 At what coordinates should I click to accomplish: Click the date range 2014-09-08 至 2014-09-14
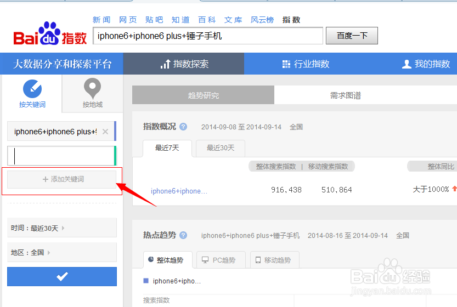[241, 127]
